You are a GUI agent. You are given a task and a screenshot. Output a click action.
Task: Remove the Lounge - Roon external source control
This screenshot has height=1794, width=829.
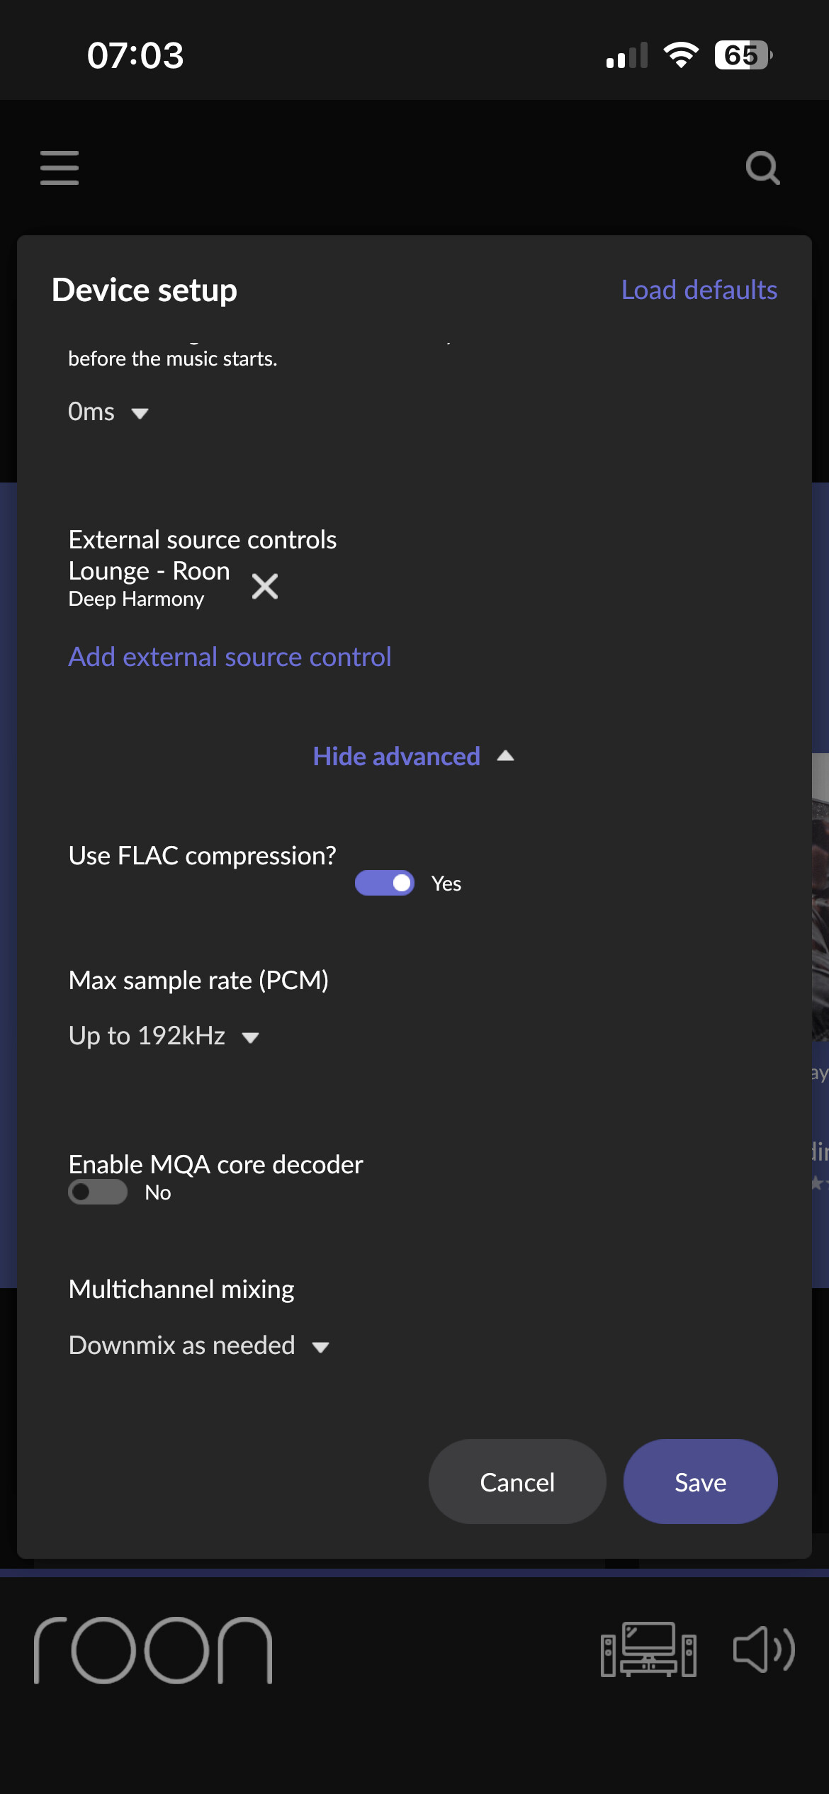click(265, 587)
